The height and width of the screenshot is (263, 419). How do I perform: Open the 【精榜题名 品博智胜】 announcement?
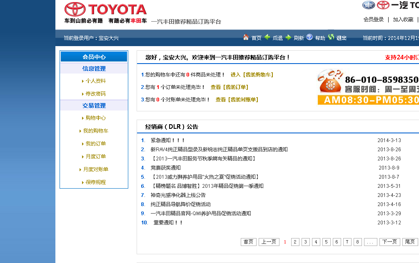click(207, 186)
